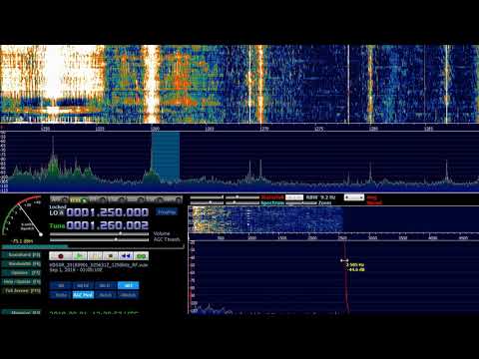Click the S-meter gauge
The width and height of the screenshot is (479, 359).
[x=23, y=216]
